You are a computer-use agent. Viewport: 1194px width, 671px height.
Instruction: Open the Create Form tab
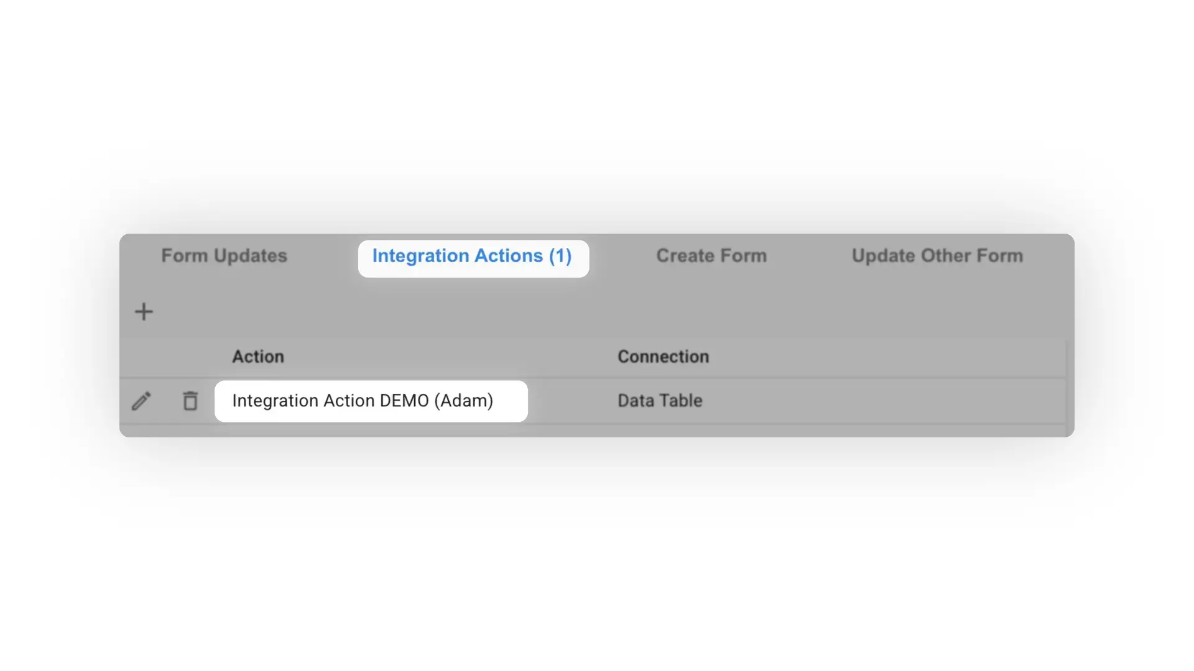[x=711, y=255]
